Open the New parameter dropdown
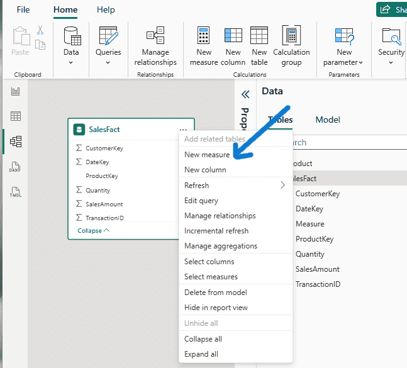 (x=343, y=46)
